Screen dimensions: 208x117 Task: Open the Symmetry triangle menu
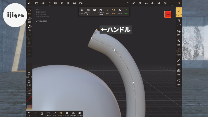point(152,3)
